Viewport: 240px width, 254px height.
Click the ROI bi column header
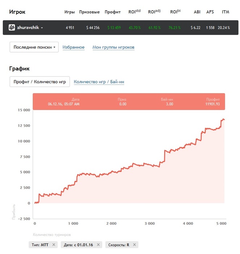pyautogui.click(x=175, y=12)
